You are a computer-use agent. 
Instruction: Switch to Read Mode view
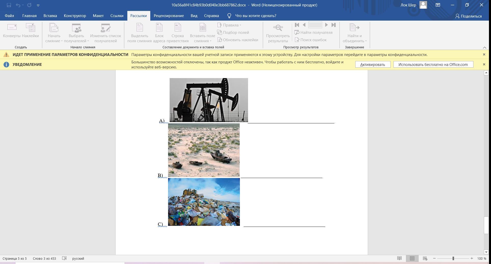(x=399, y=258)
